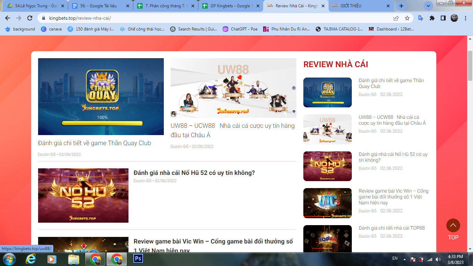Open Chrome's three-dot menu
Screen dimensions: 473x266
click(x=465, y=18)
